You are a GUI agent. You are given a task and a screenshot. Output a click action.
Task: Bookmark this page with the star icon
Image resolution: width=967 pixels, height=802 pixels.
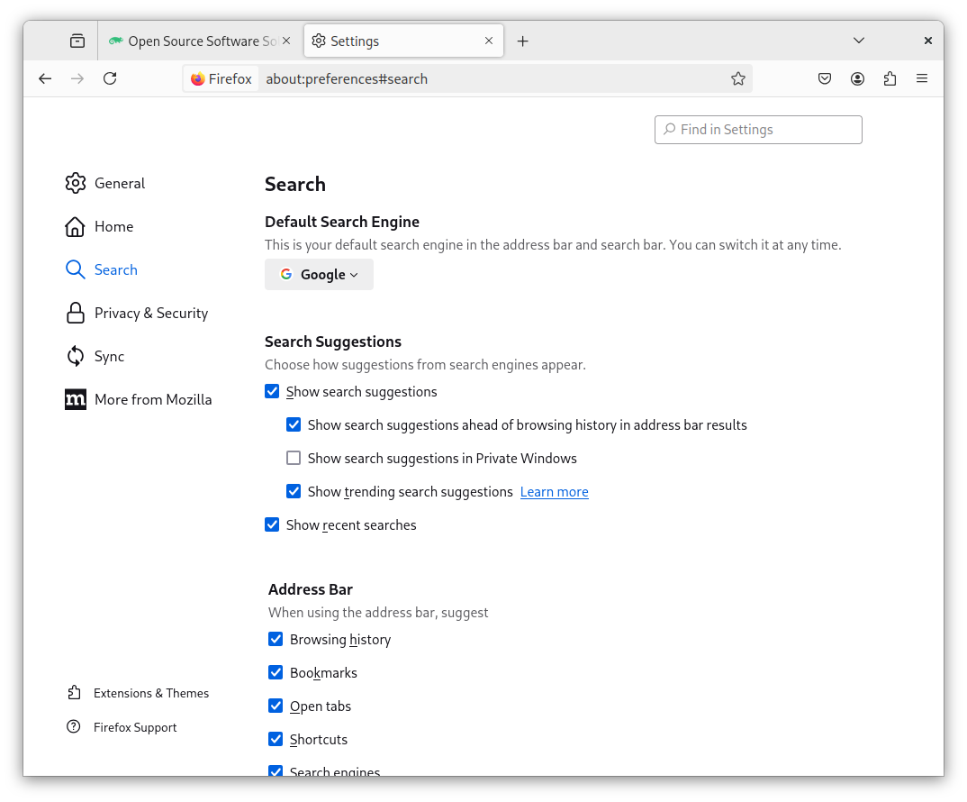(738, 78)
